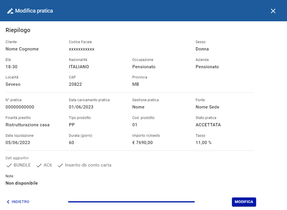This screenshot has height=210, width=287.
Task: Click the Stato pratica value ACCETTATA
Action: 208,125
